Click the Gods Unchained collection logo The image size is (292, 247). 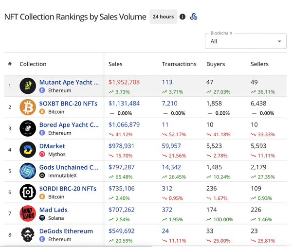28,171
